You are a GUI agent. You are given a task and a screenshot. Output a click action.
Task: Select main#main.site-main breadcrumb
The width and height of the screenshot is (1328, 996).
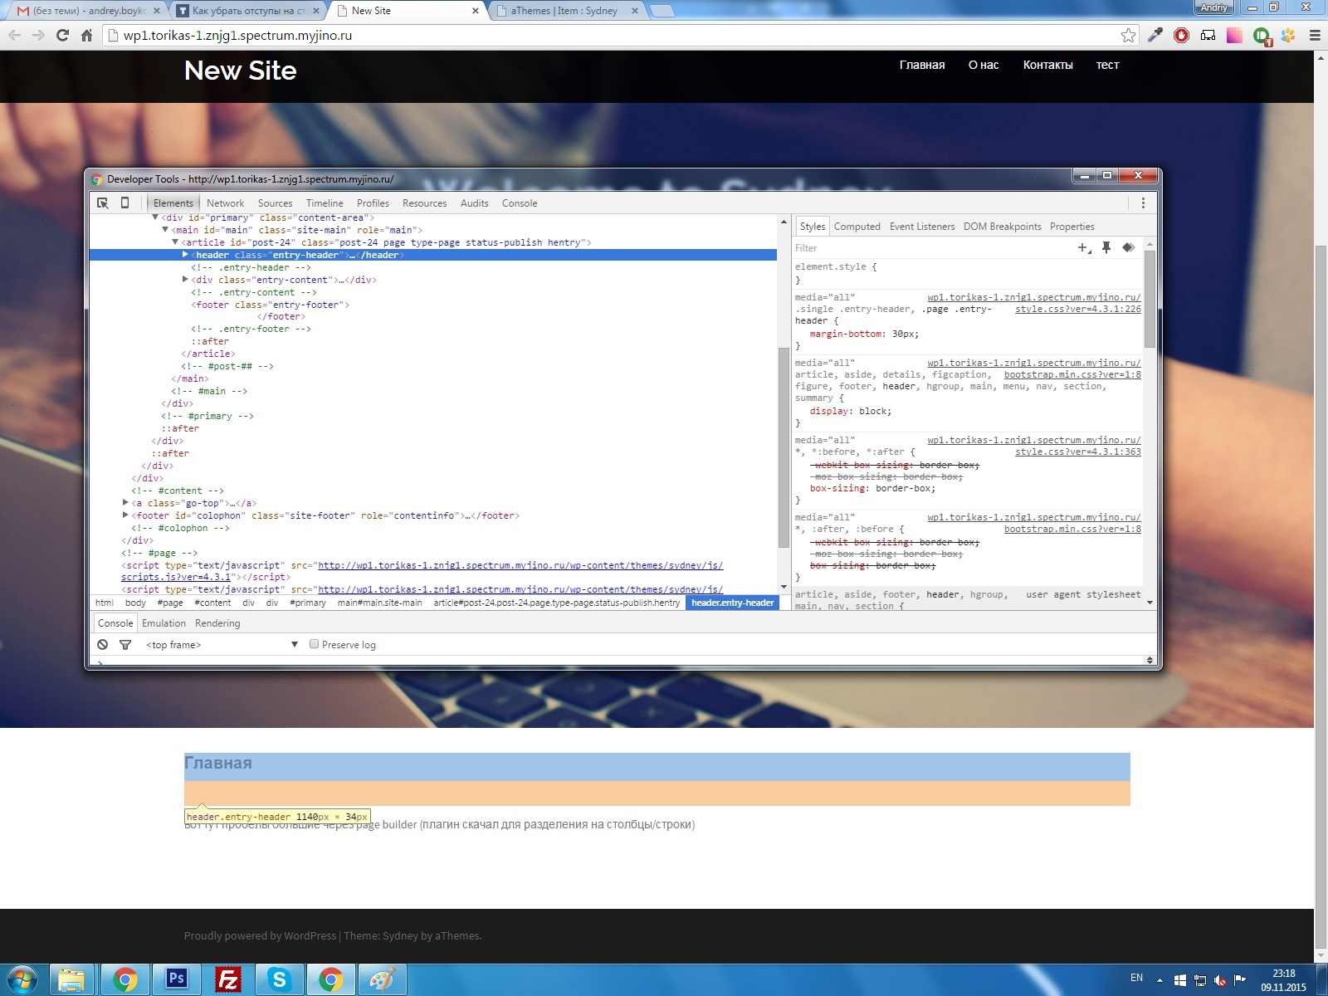[379, 603]
